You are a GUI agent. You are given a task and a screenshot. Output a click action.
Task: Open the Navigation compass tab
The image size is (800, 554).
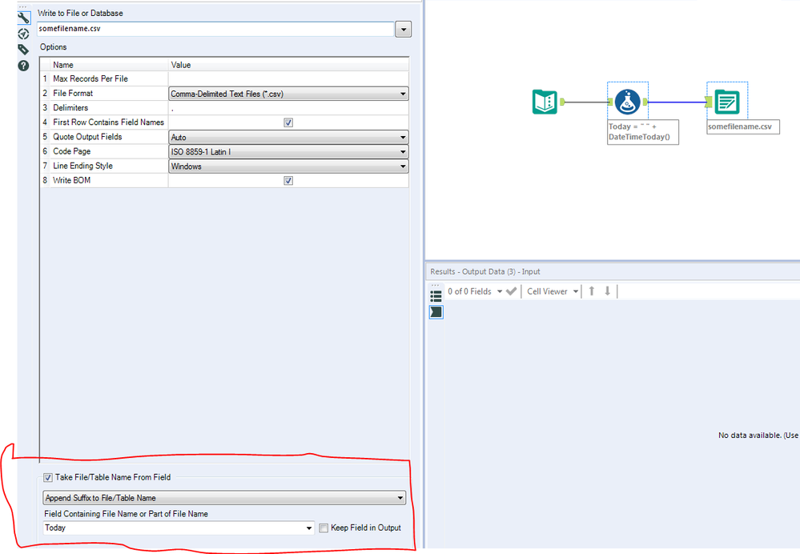[x=23, y=34]
